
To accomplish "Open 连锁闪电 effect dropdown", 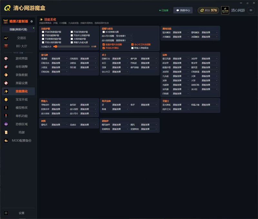I will 209,85.
